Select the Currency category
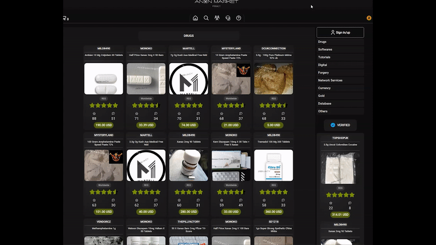 point(340,88)
